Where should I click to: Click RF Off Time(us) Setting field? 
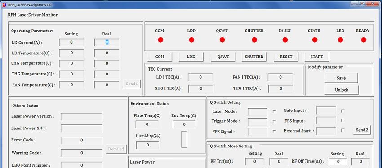click(338, 161)
